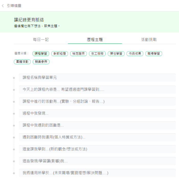Select the 團體活動 category
Screen dimensions: 179x179
22,62
